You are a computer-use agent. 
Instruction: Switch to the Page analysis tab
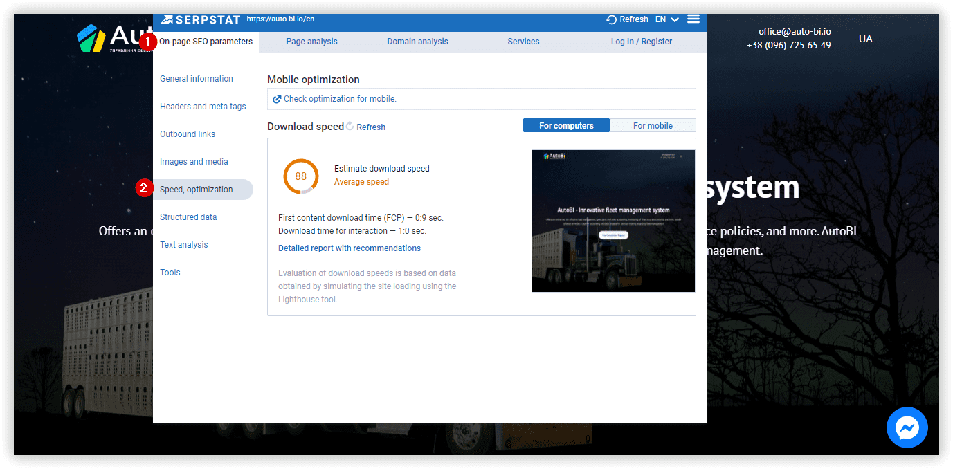311,42
